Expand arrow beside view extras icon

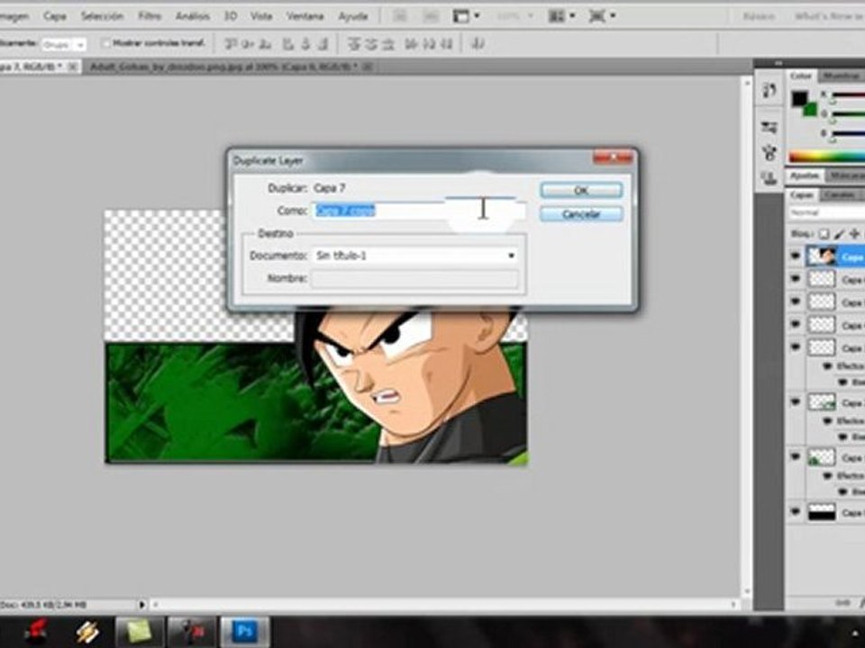tap(477, 16)
